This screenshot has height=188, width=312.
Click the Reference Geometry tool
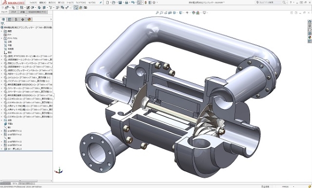point(50,8)
